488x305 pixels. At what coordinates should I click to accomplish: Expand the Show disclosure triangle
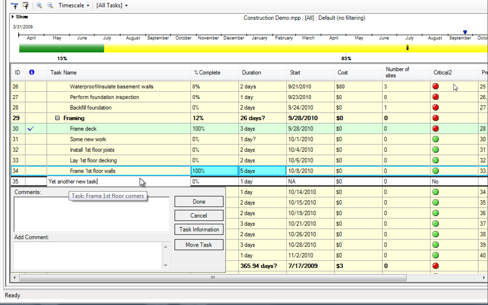tap(13, 17)
